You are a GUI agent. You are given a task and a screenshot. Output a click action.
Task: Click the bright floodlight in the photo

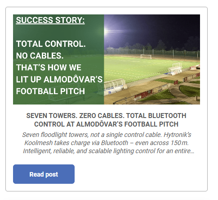106,31
